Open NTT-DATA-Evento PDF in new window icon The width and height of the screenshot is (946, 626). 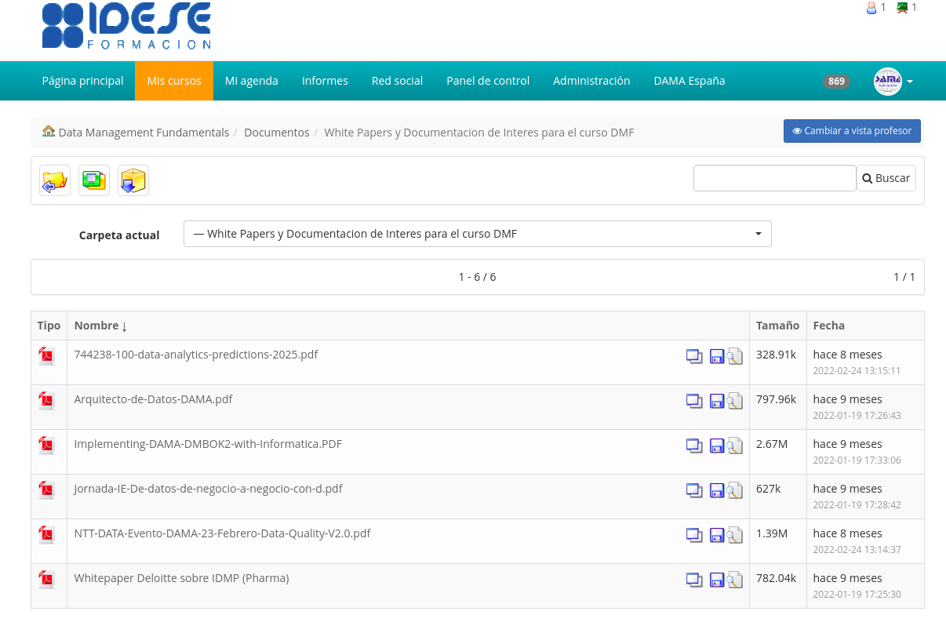click(694, 535)
